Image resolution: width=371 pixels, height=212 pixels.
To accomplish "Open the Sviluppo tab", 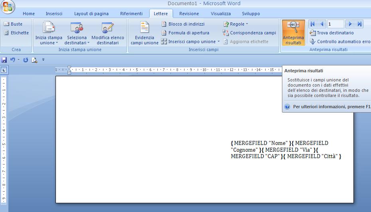I will [x=251, y=14].
